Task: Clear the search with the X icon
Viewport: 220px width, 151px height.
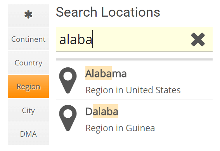Action: click(x=198, y=39)
